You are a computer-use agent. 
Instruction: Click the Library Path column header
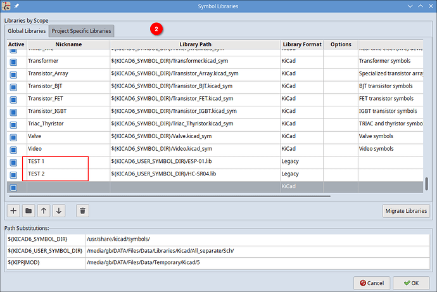[x=195, y=44]
